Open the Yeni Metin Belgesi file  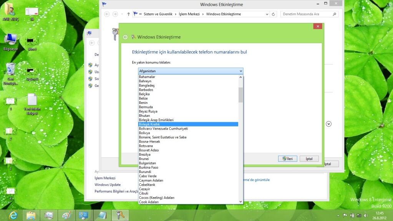tap(32, 100)
